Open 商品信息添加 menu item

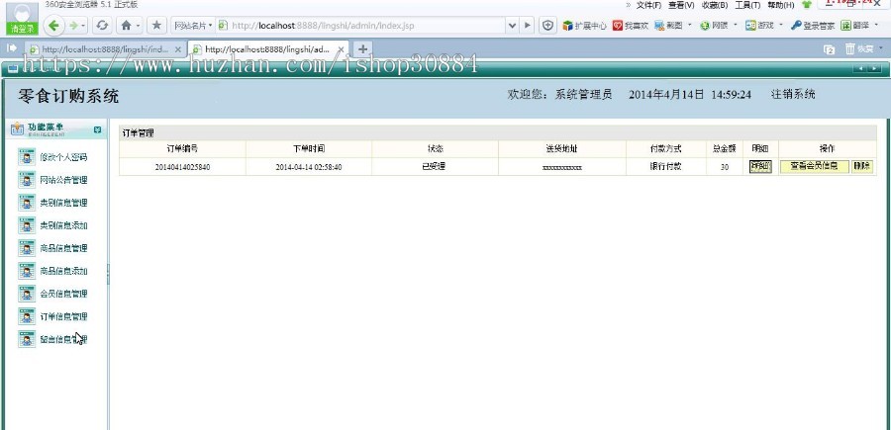click(63, 271)
